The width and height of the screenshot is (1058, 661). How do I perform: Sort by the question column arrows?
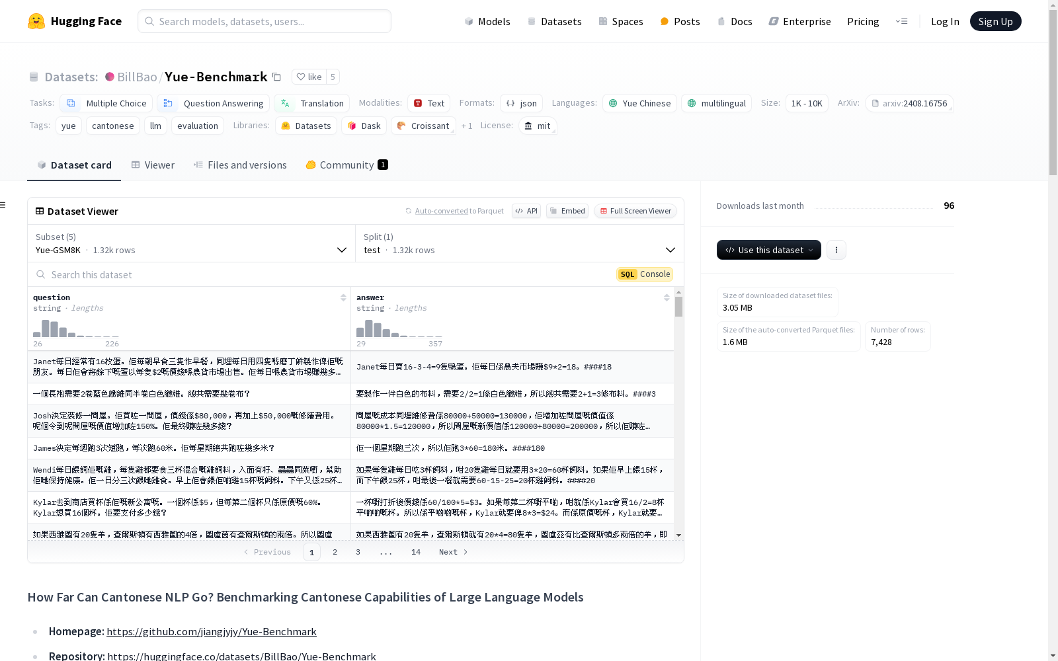343,297
